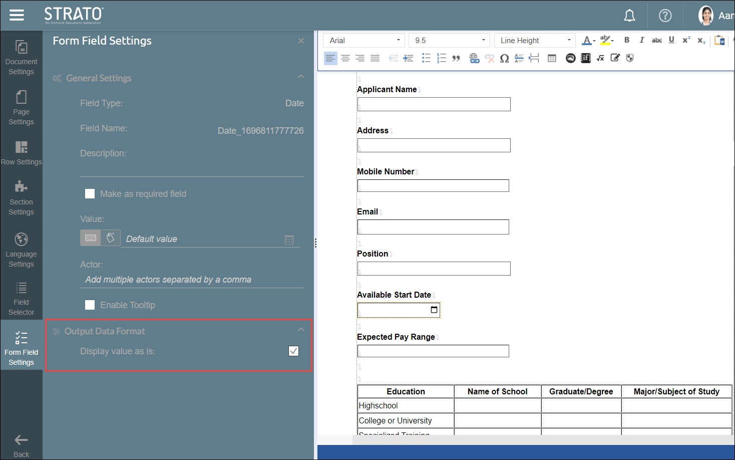Insert special character with Omega icon
Screen dimensions: 735x460
[504, 59]
